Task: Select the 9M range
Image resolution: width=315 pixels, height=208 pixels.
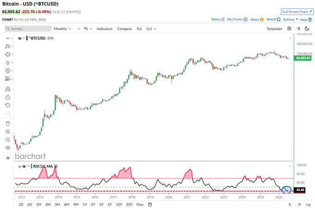Action: pyautogui.click(x=76, y=204)
